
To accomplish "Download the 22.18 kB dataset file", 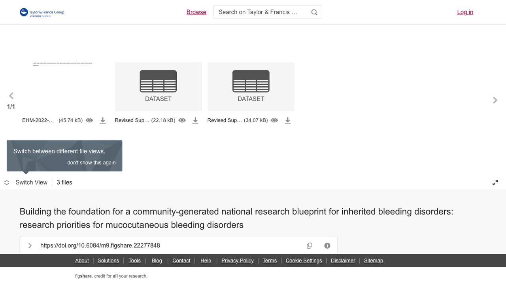I will pyautogui.click(x=195, y=120).
